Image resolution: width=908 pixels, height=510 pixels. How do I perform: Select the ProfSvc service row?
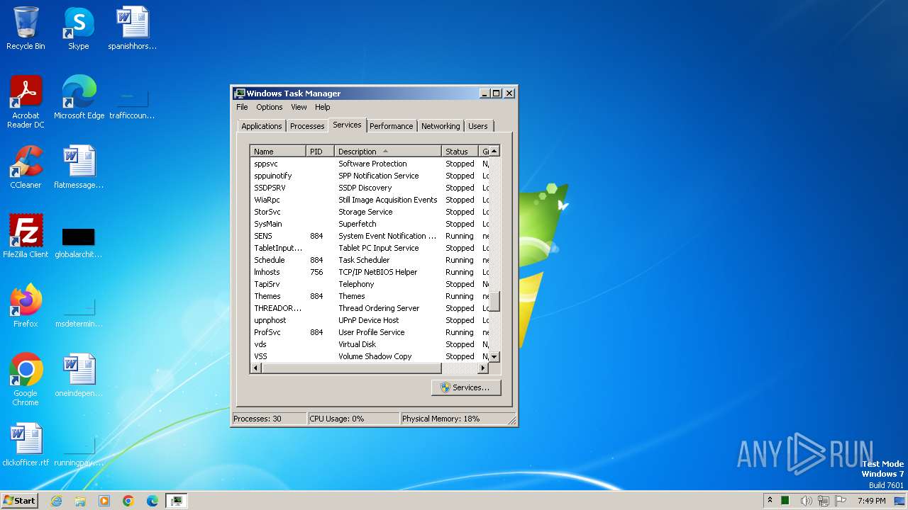coord(370,332)
